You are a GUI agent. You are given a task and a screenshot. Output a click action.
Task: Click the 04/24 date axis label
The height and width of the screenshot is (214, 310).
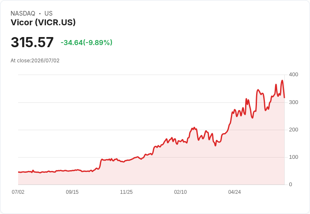(x=235, y=192)
